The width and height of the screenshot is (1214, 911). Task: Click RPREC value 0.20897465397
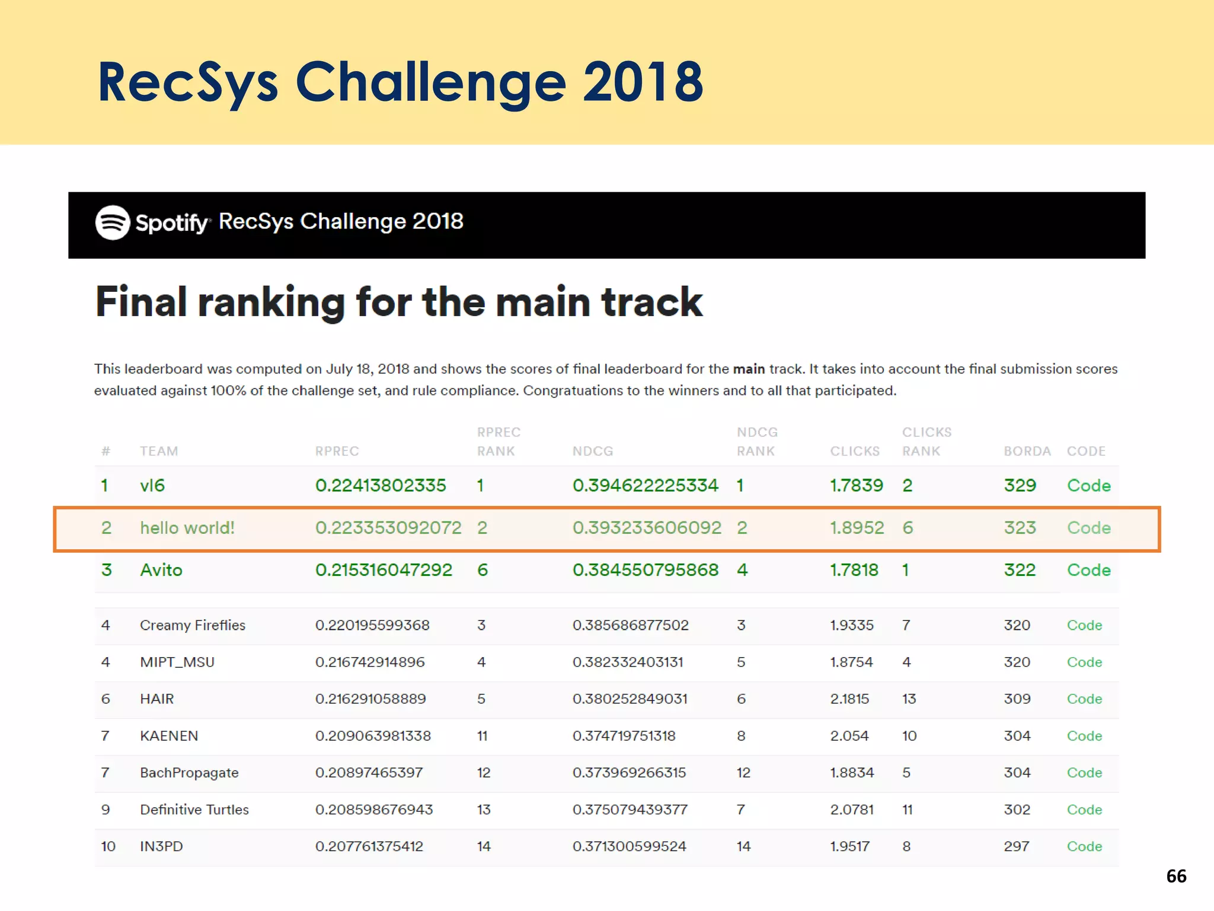pos(369,772)
